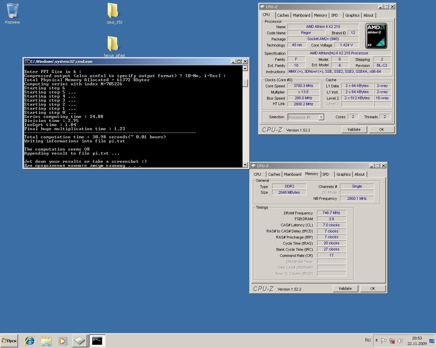Switch to Graphics tab in top CPU-Z
This screenshot has height=348, width=436.
click(x=352, y=15)
